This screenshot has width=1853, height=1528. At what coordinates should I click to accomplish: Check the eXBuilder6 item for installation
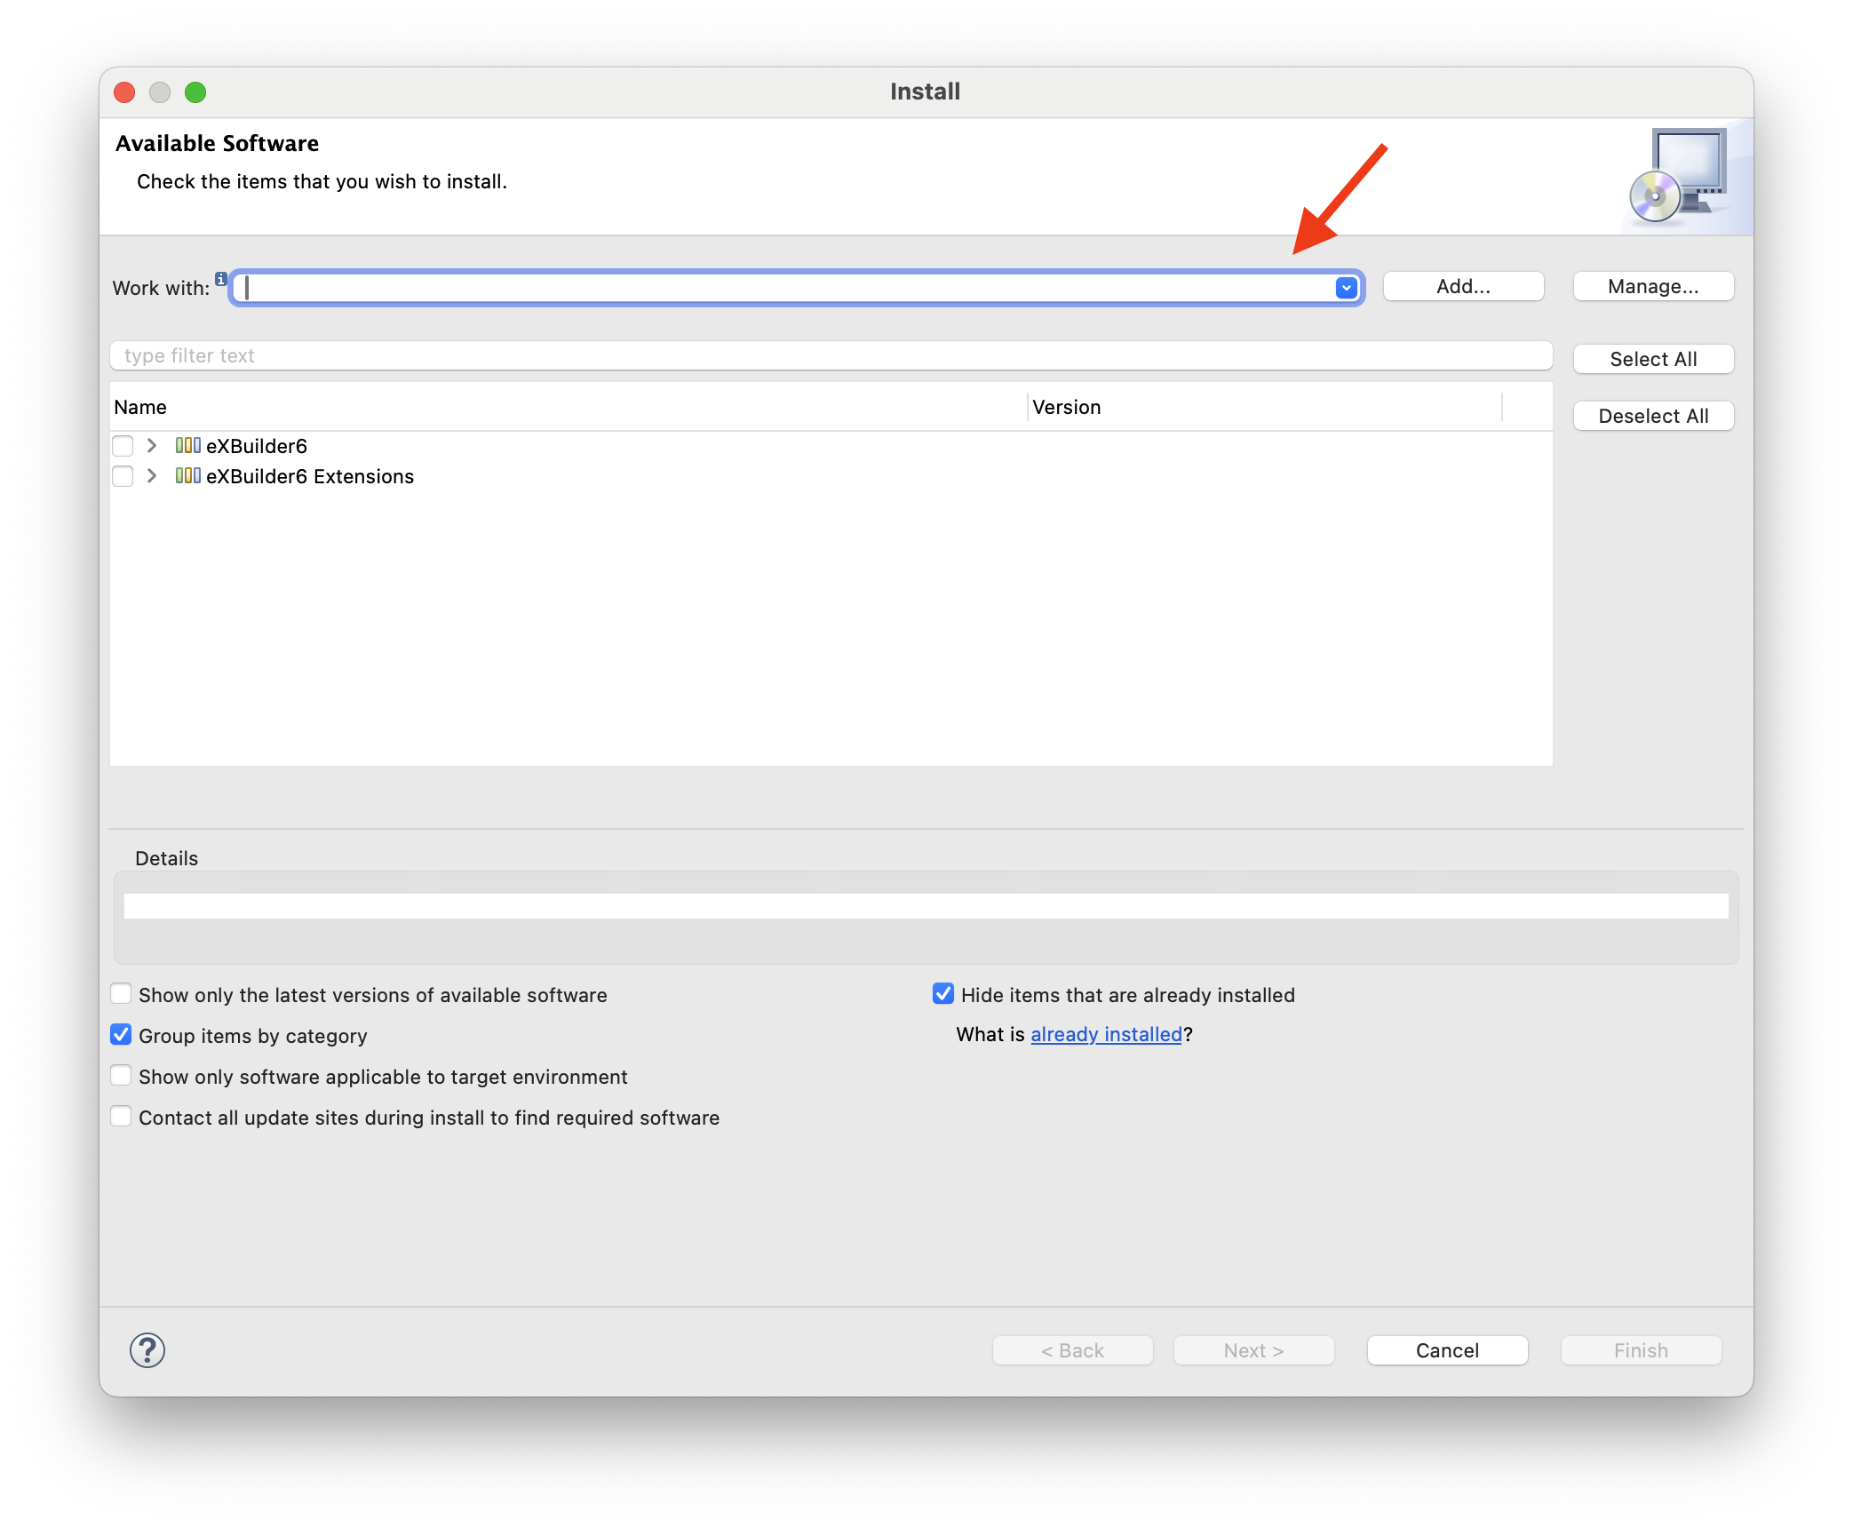[123, 445]
